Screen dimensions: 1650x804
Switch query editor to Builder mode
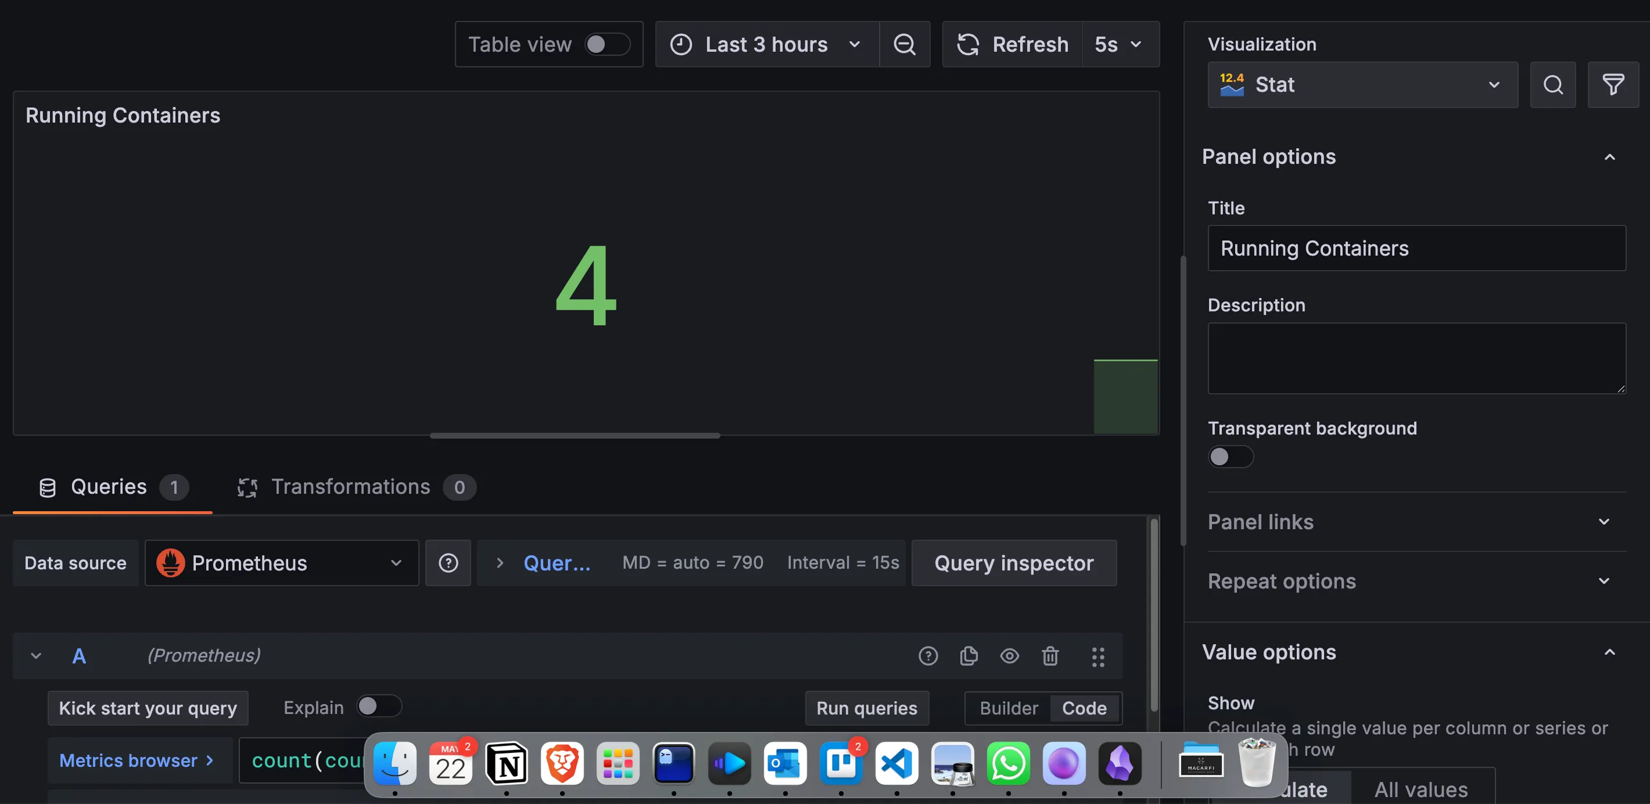pyautogui.click(x=1008, y=708)
